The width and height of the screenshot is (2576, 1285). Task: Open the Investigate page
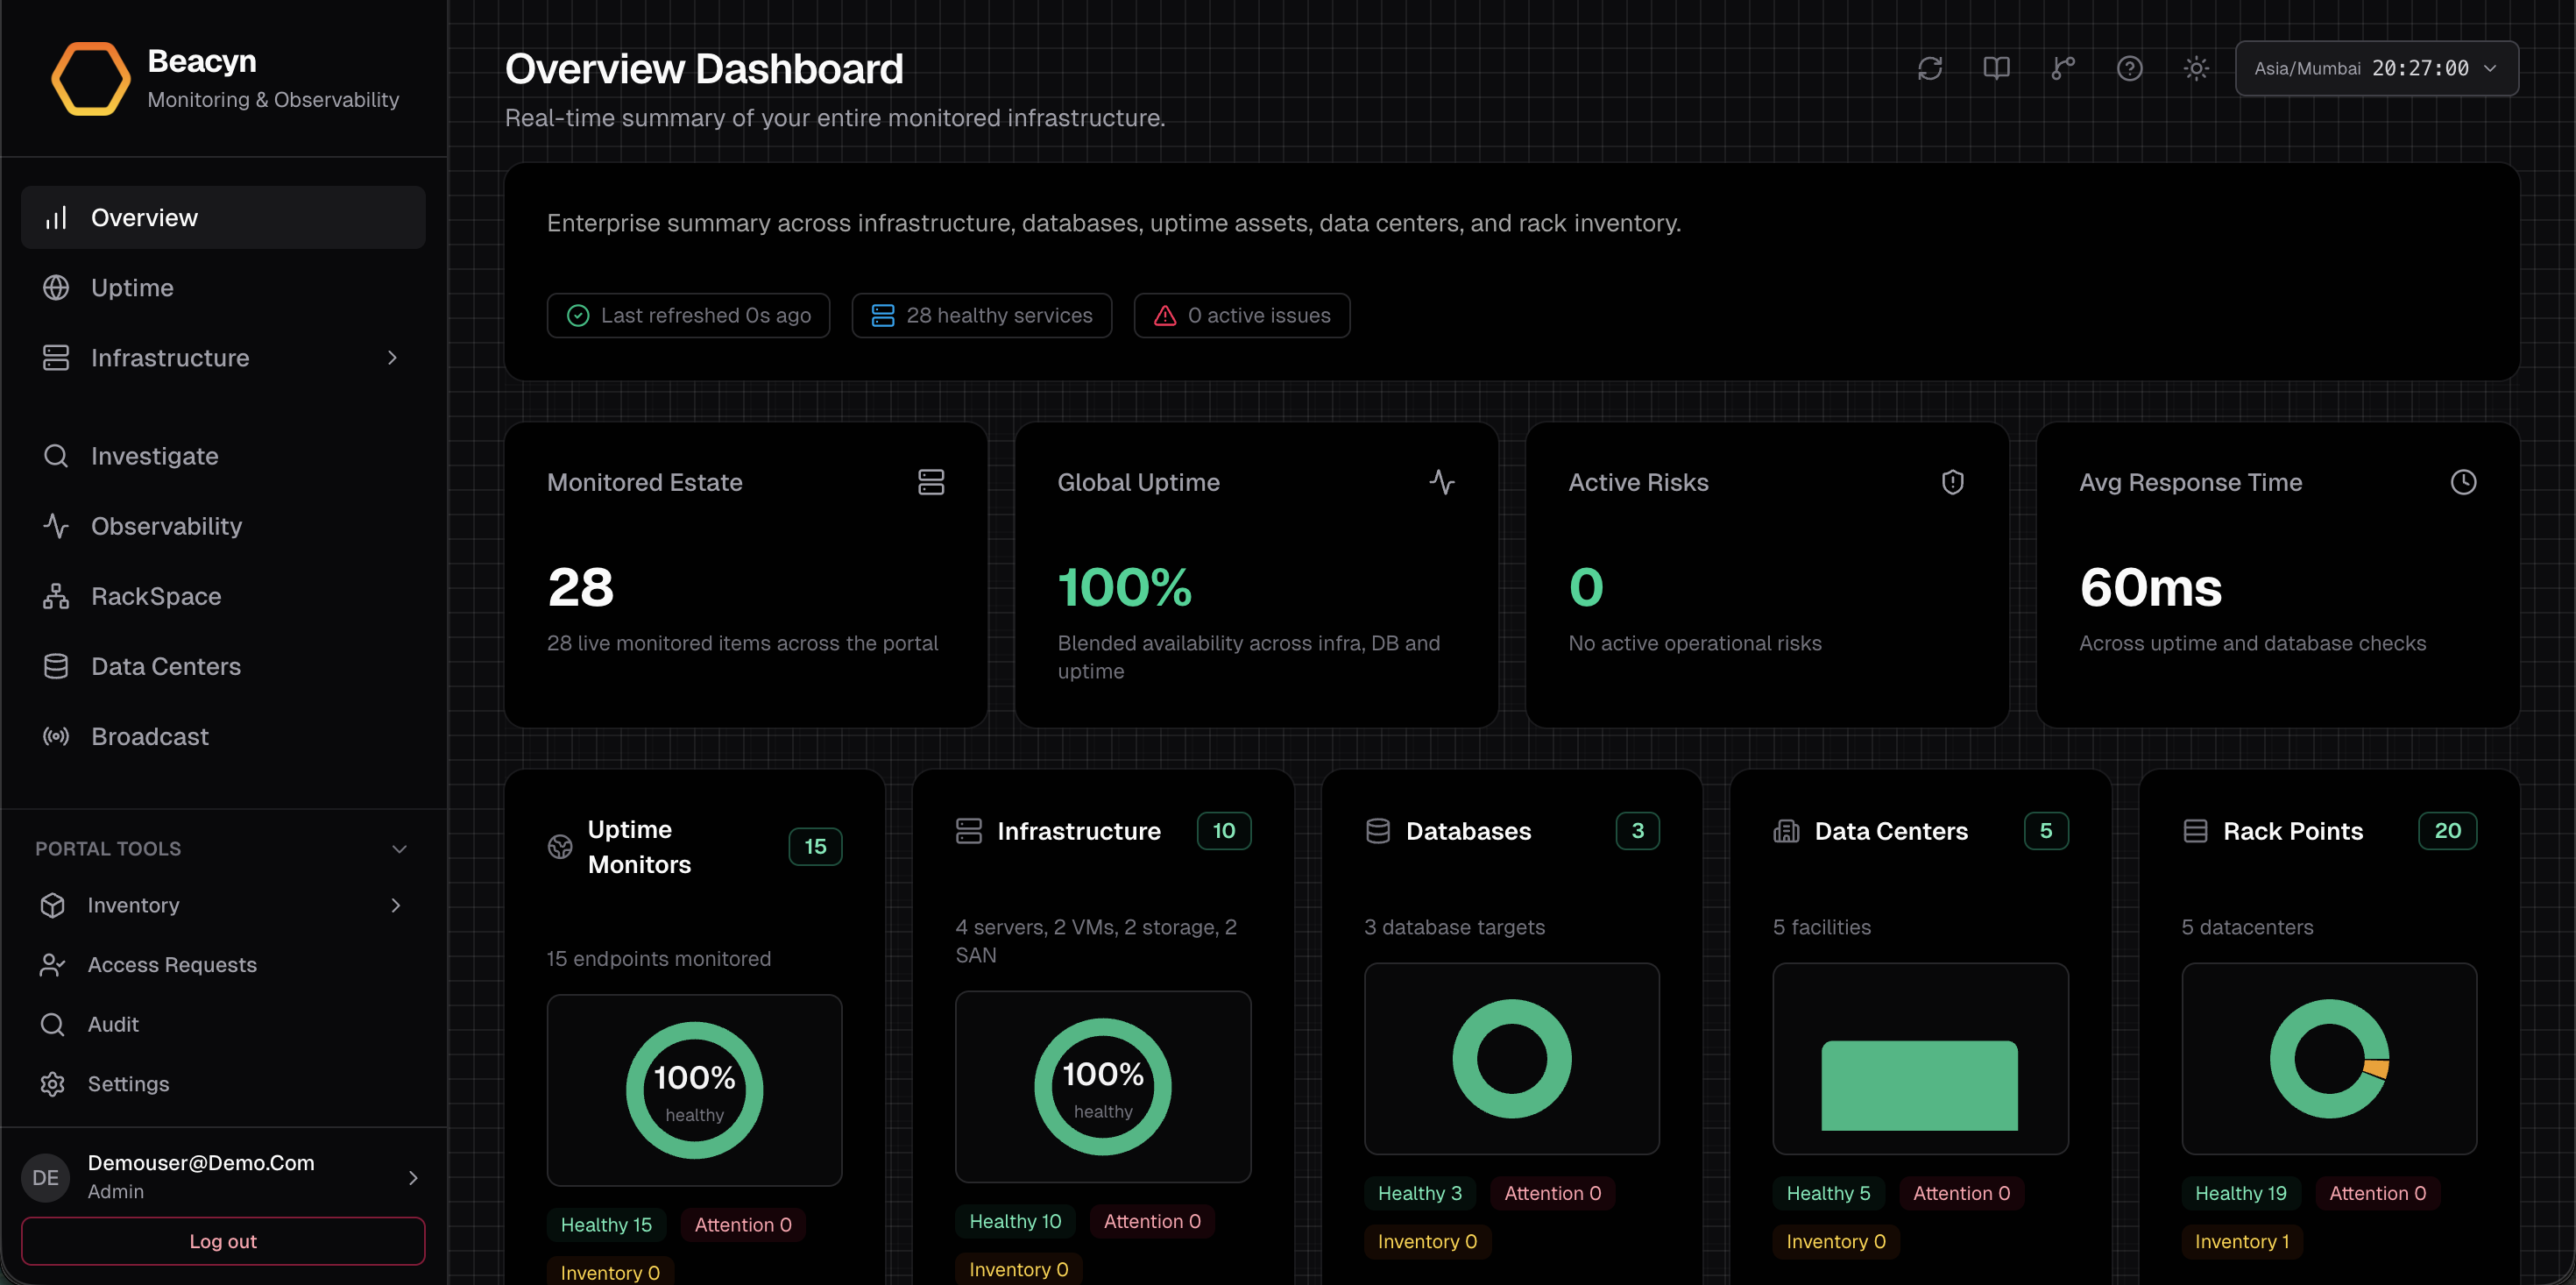coord(223,455)
